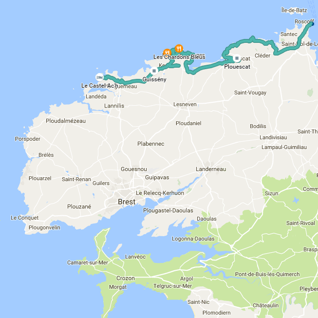This screenshot has width=318, height=318.
Task: Click the Île-de-Batz island label
Action: tap(294, 10)
